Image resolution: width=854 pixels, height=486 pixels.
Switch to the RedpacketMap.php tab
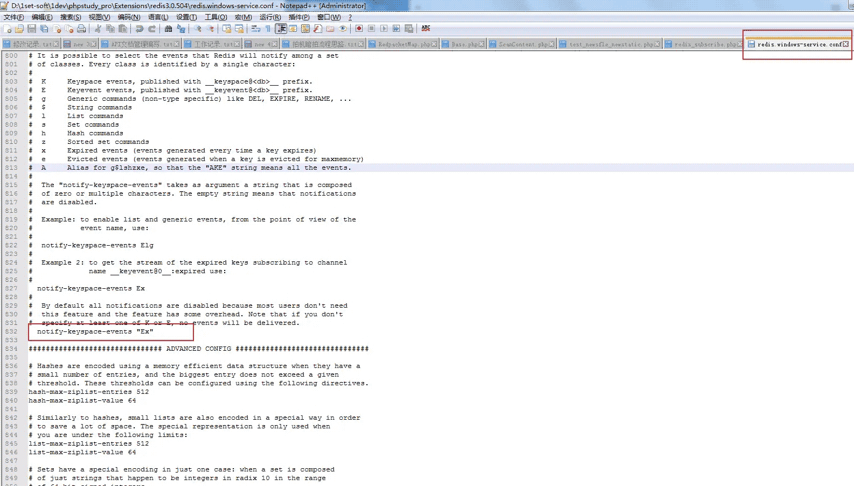(404, 44)
